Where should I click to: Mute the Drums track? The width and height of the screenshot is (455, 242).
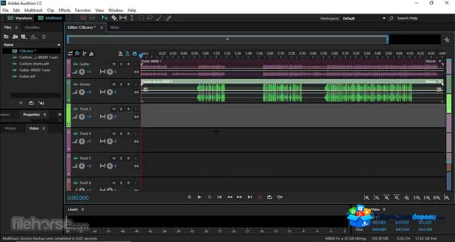coord(114,85)
